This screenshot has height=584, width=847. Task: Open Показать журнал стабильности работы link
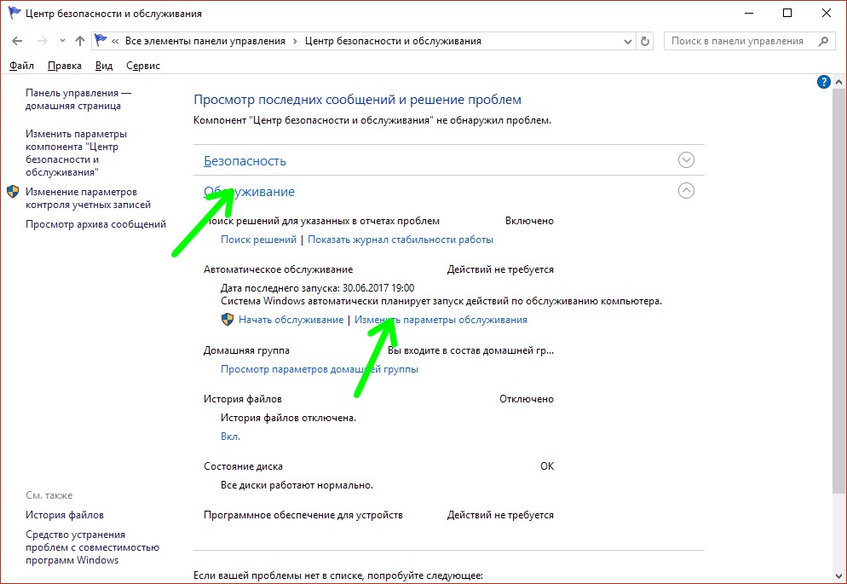point(400,240)
